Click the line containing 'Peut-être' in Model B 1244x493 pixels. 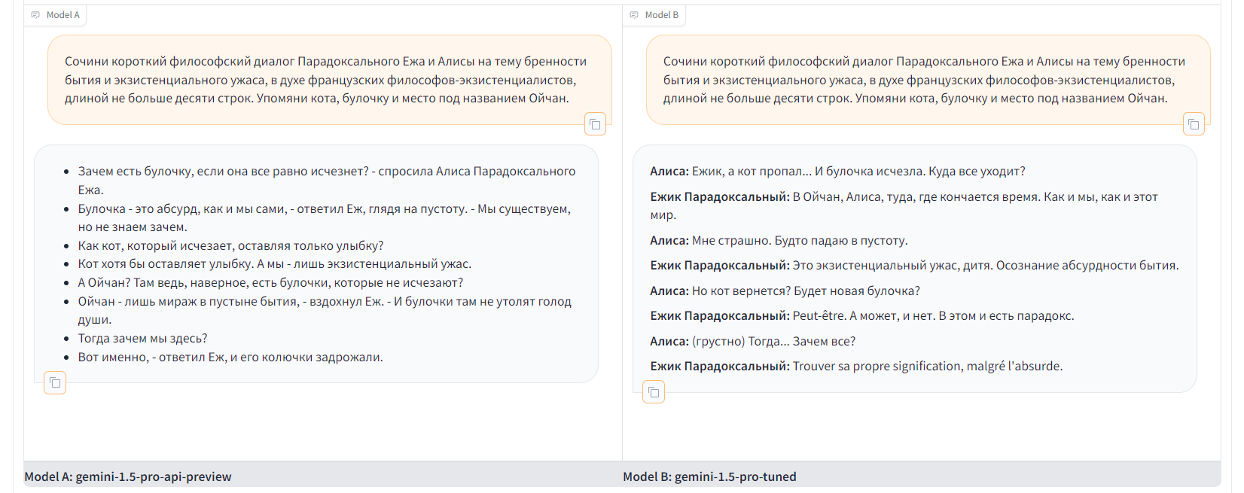click(x=861, y=316)
